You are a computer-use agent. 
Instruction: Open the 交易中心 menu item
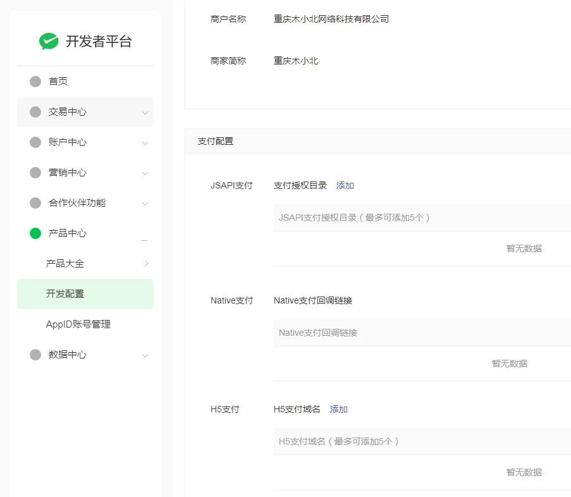(x=85, y=112)
